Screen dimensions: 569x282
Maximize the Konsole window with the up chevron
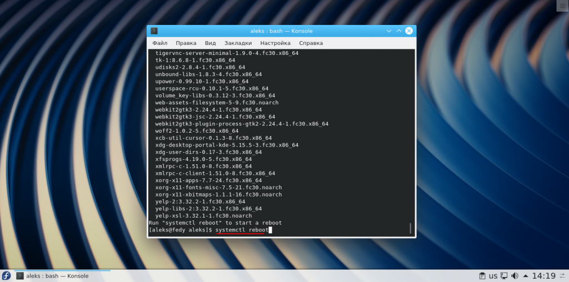click(398, 31)
